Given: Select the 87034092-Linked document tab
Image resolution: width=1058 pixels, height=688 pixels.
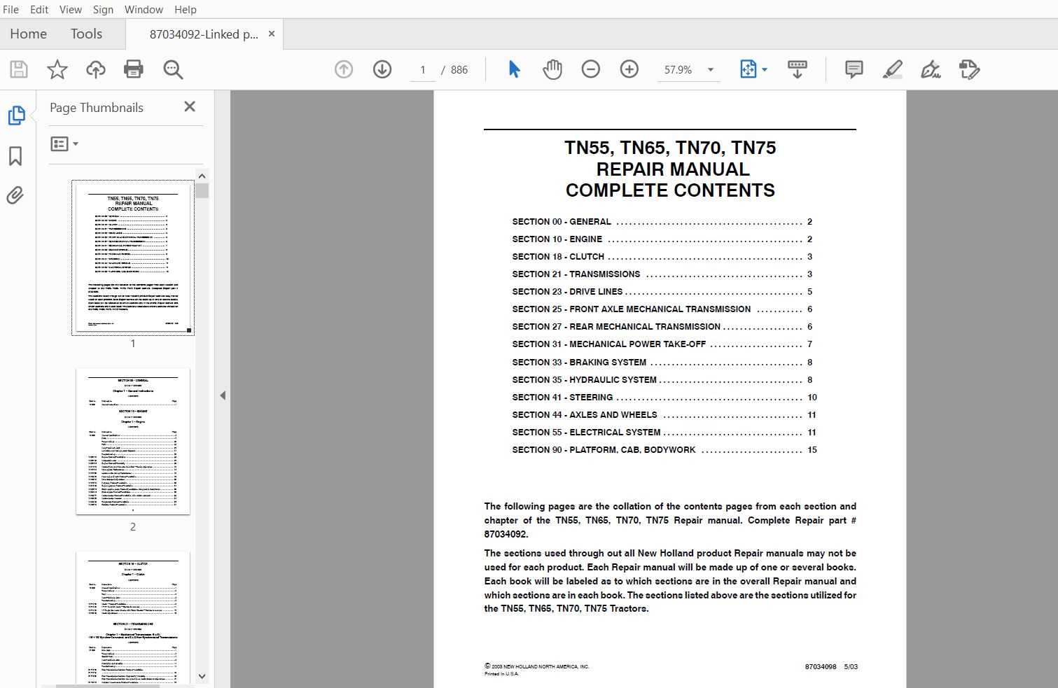Looking at the screenshot, I should coord(203,34).
